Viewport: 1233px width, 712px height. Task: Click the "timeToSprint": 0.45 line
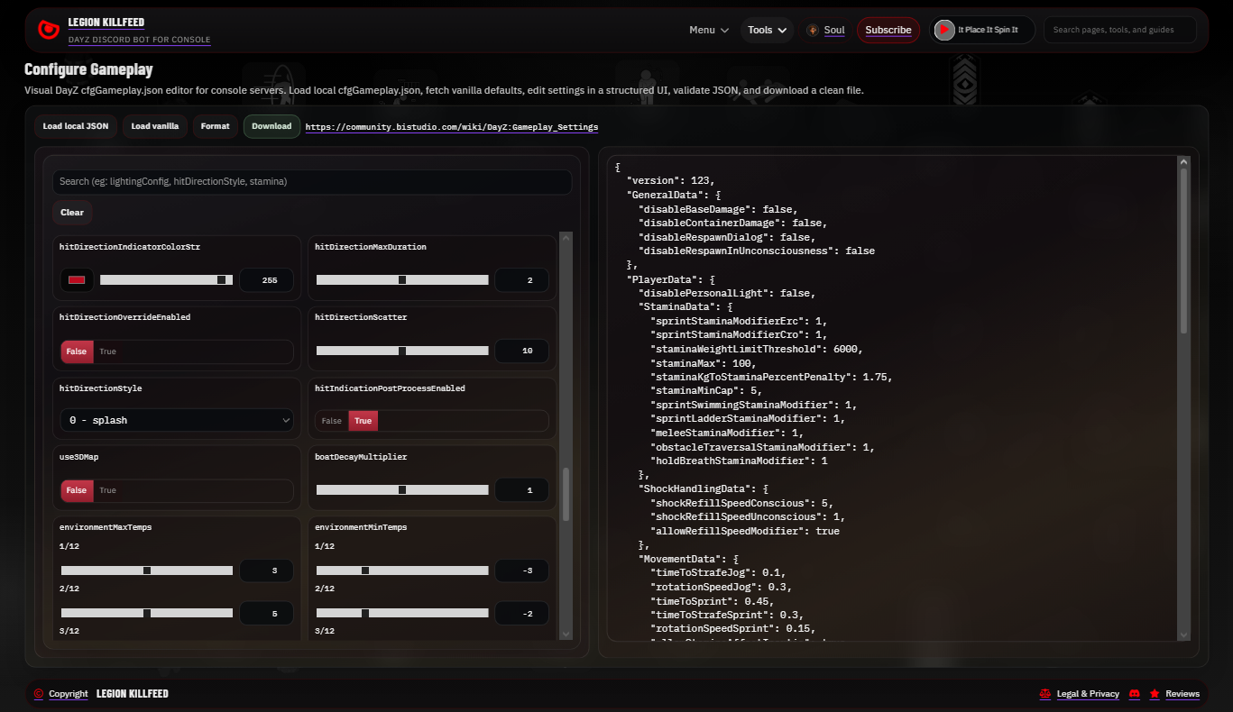(712, 600)
